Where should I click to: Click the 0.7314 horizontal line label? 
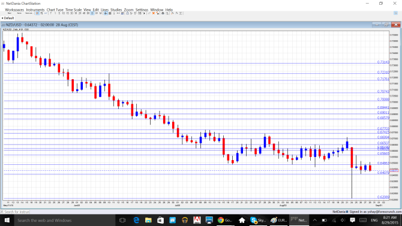pos(383,62)
